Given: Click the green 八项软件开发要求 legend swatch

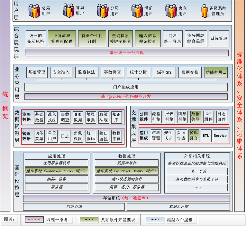Looking at the screenshot, I should (x=88, y=220).
